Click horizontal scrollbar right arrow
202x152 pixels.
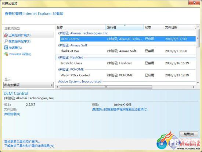[x=193, y=87]
